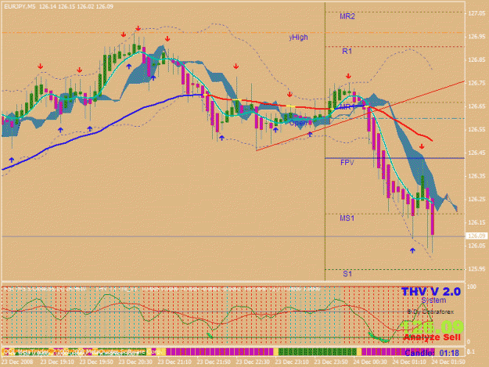Click the Analyze Sell signal text
The width and height of the screenshot is (489, 367).
pos(432,337)
